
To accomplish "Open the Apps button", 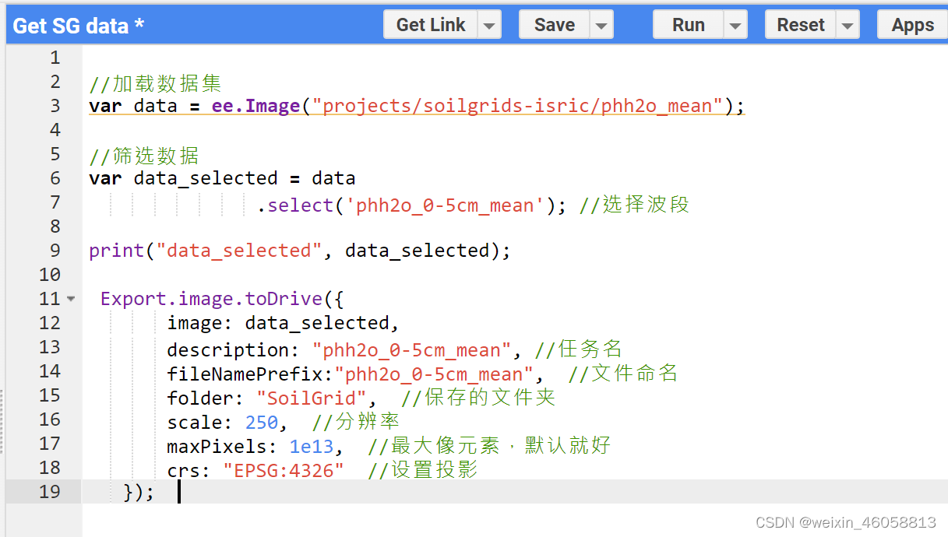I will 913,25.
